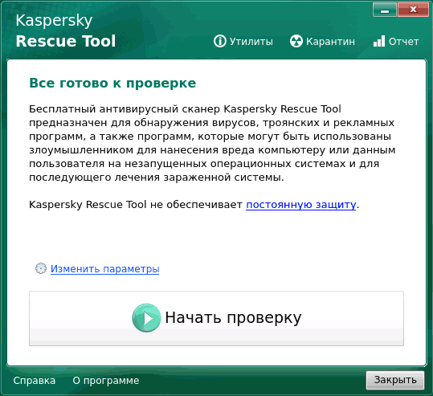Open Изменить параметры settings link
The width and height of the screenshot is (433, 396).
pyautogui.click(x=105, y=269)
